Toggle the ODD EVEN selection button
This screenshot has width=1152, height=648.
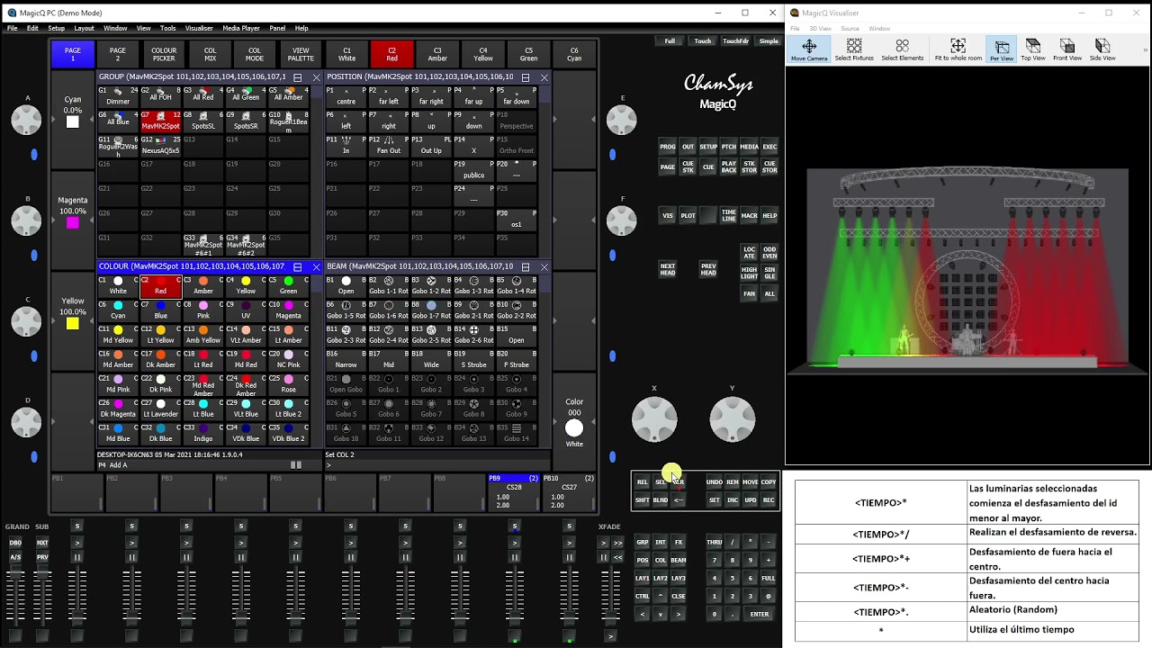click(x=769, y=253)
